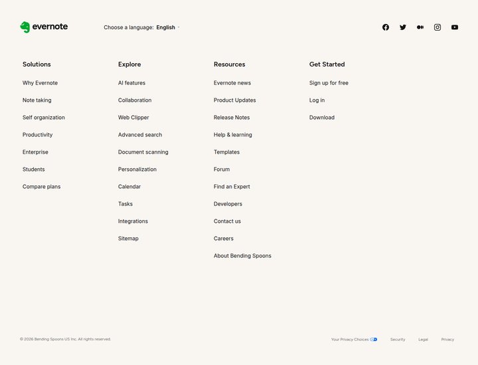Screen dimensions: 478x365
Task: Open the Privacy footer link
Action: tap(447, 339)
